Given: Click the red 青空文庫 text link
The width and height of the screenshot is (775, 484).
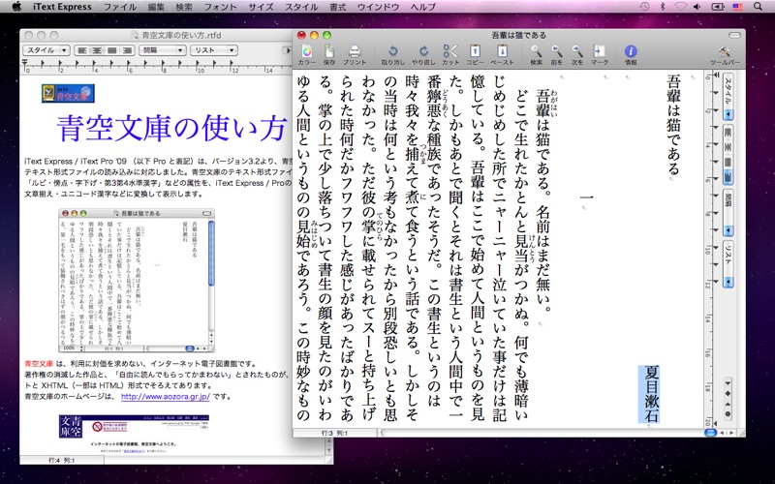Looking at the screenshot, I should pyautogui.click(x=39, y=364).
